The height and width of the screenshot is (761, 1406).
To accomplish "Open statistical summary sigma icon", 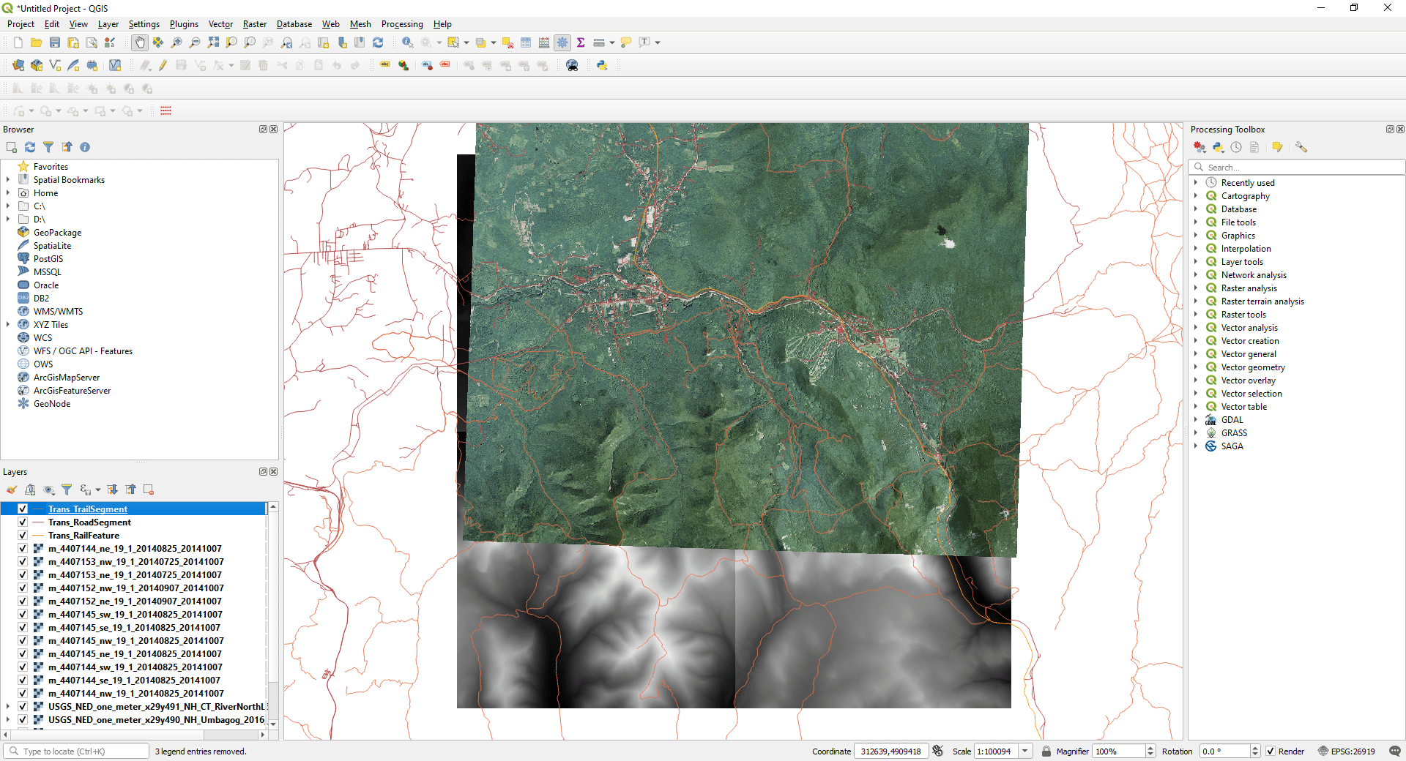I will [x=581, y=42].
